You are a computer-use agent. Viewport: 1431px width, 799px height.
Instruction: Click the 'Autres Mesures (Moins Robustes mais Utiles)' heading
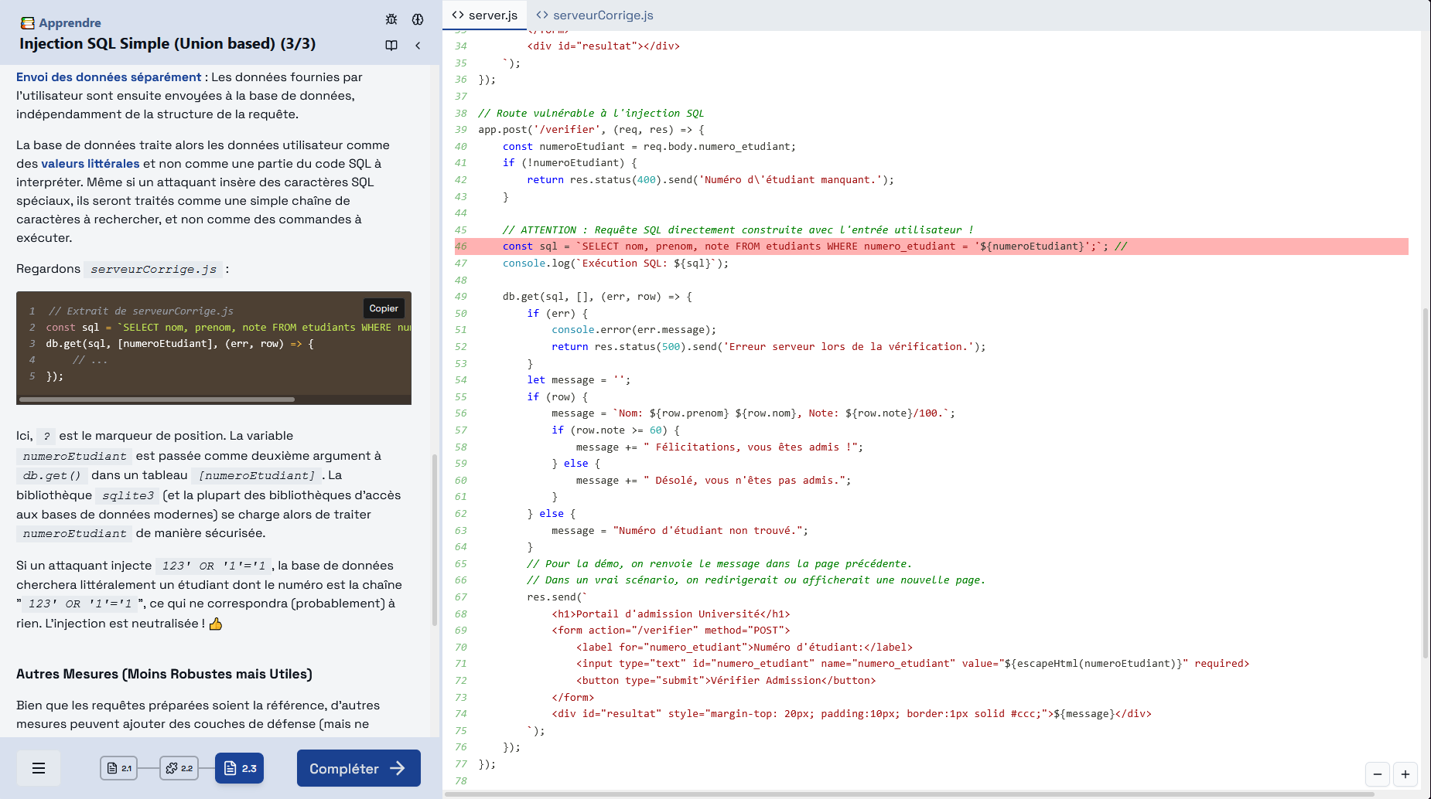164,674
